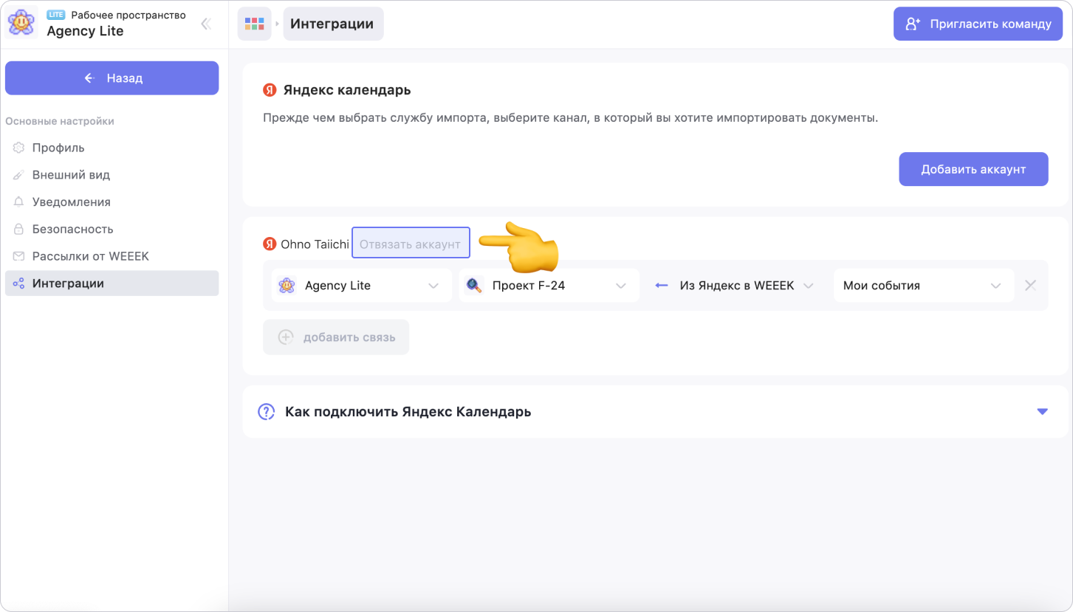Open Безопасность settings
Image resolution: width=1073 pixels, height=612 pixels.
click(112, 229)
